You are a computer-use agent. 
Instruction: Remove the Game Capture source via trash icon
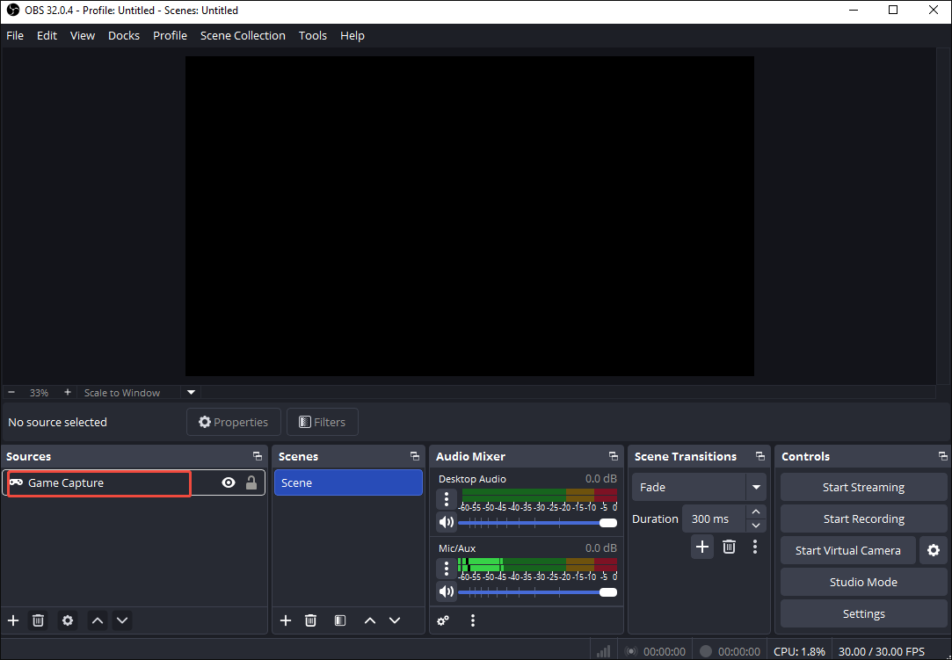[38, 620]
